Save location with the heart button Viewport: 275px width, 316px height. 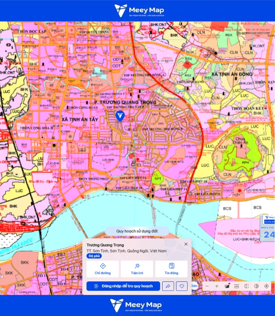(182, 286)
